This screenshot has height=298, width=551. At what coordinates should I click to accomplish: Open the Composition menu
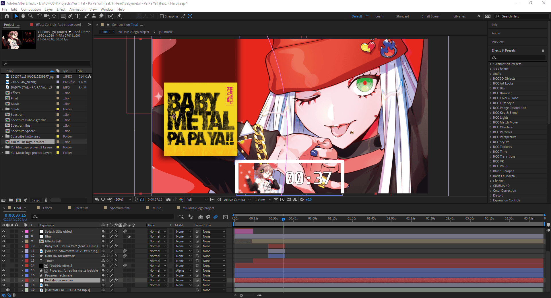(x=31, y=9)
